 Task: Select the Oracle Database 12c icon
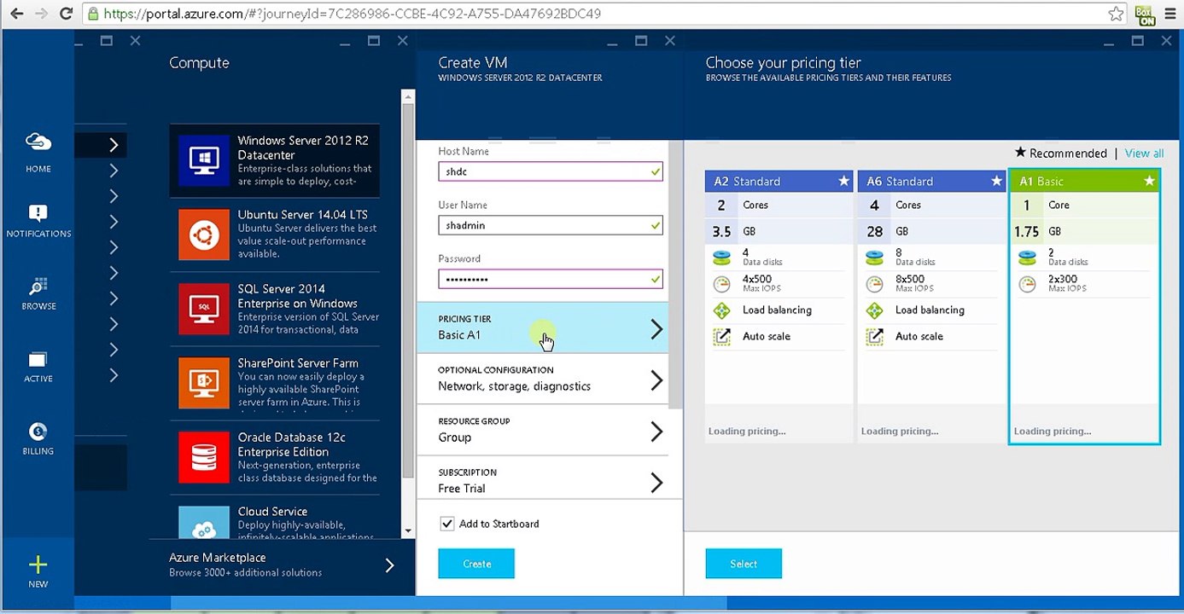[204, 456]
